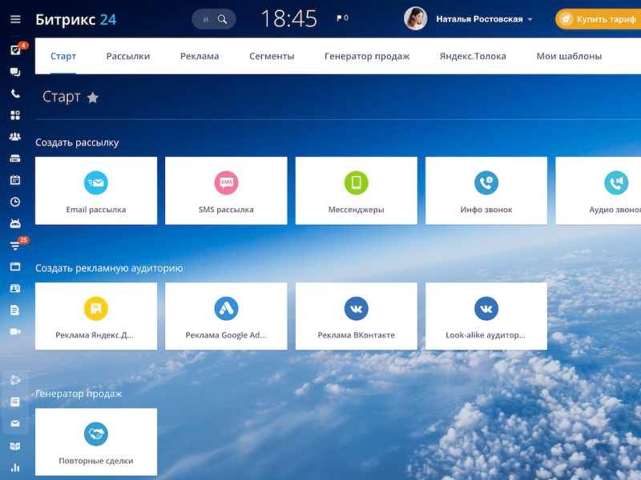Open the people group sidebar icon
The image size is (641, 480).
pos(15,137)
